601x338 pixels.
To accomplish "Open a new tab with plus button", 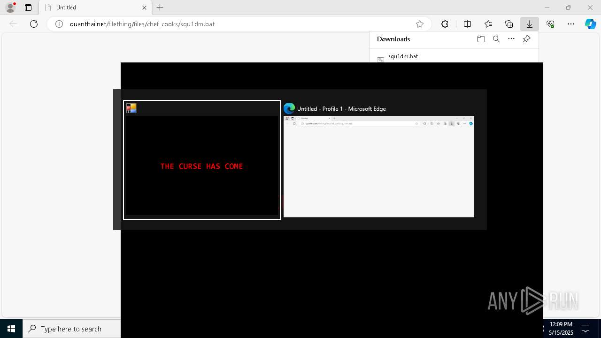I will 160,8.
